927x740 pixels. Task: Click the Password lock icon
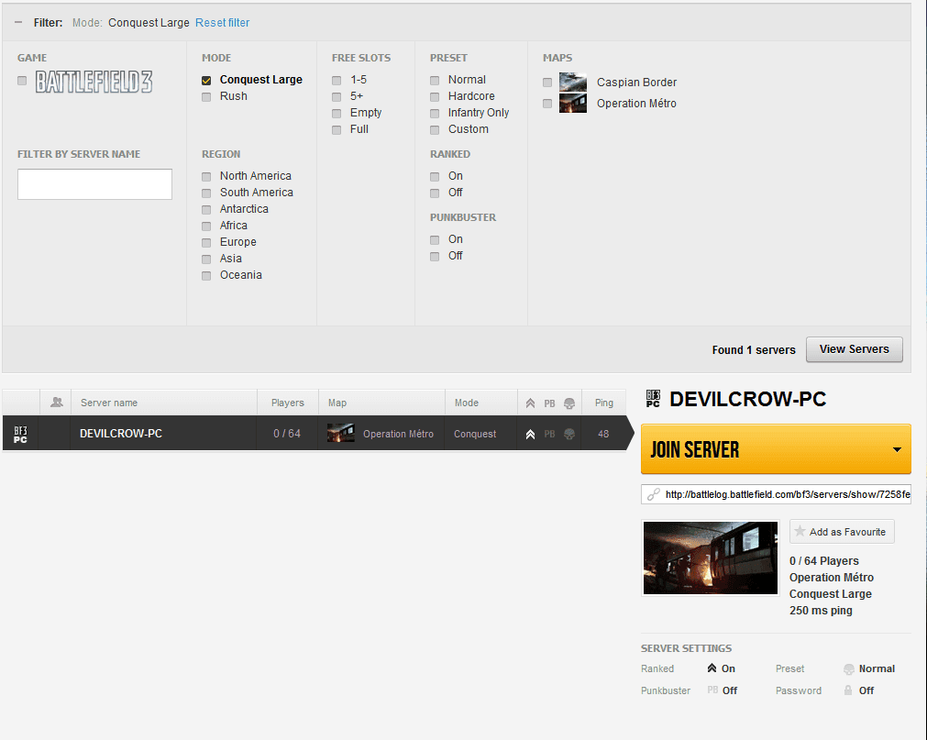click(848, 690)
